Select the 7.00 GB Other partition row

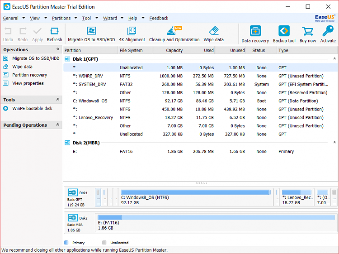tap(201, 126)
